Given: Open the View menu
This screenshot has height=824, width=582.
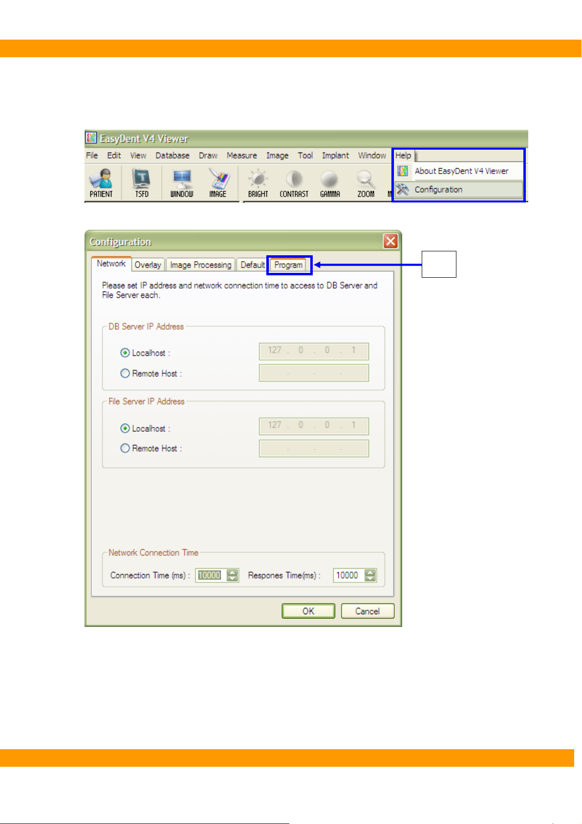Looking at the screenshot, I should pyautogui.click(x=138, y=156).
